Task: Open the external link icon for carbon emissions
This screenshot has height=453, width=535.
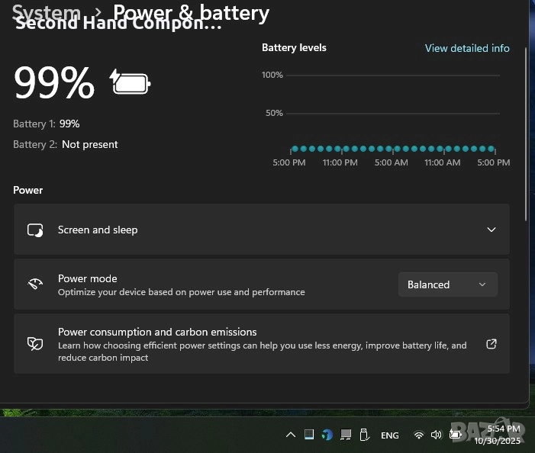Action: click(491, 344)
